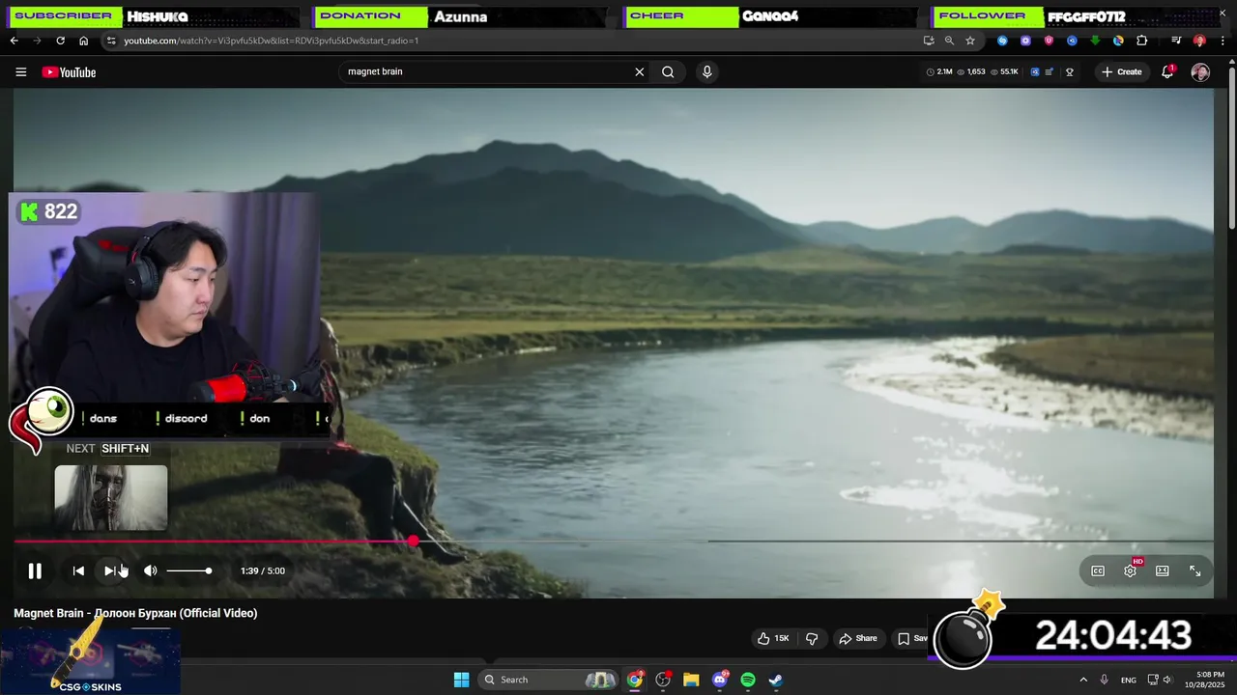Viewport: 1237px width, 695px height.
Task: Dislike the video
Action: [x=812, y=638]
